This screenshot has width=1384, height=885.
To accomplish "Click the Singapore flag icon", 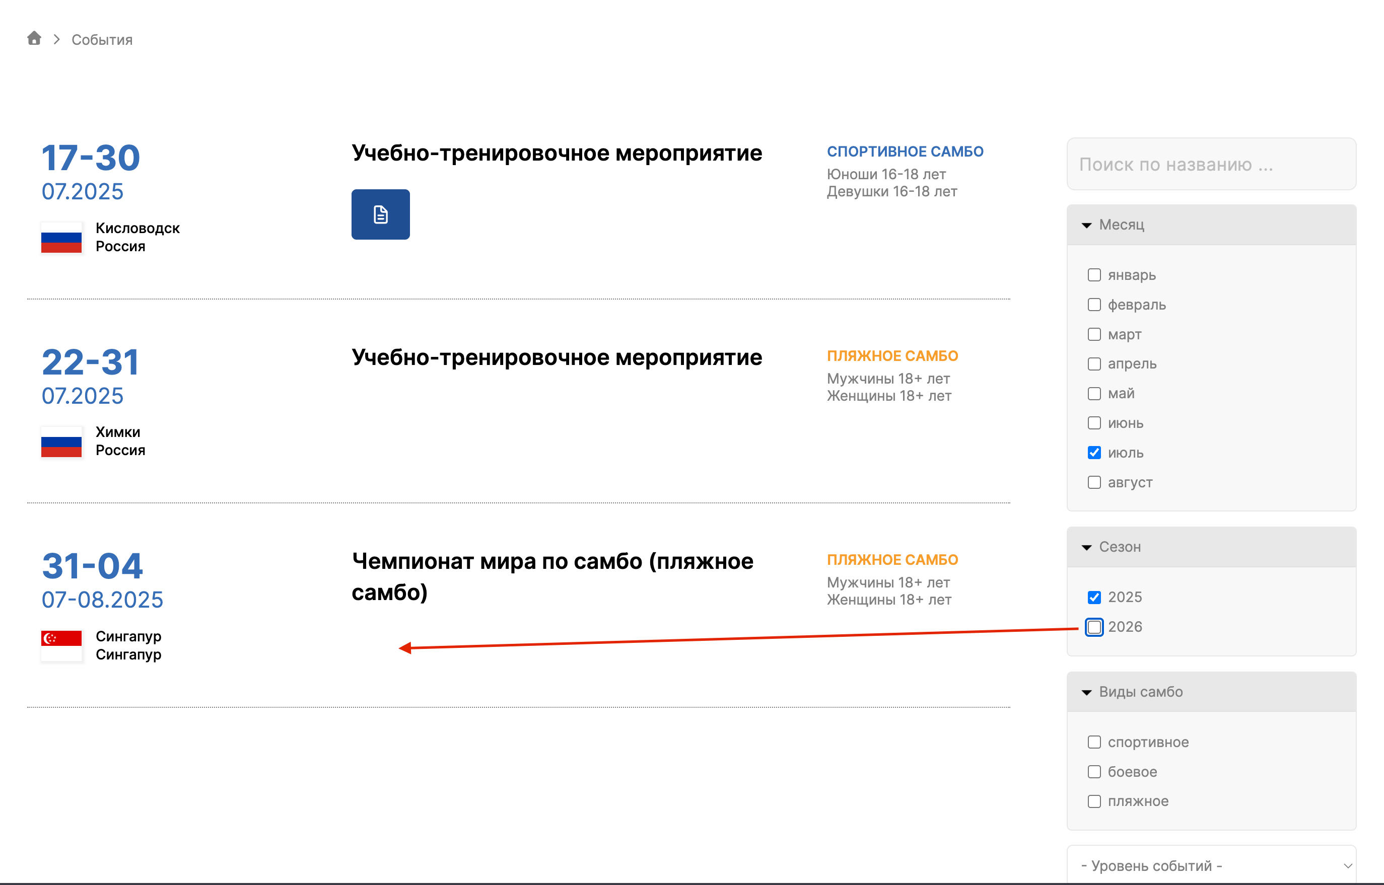I will click(x=61, y=646).
